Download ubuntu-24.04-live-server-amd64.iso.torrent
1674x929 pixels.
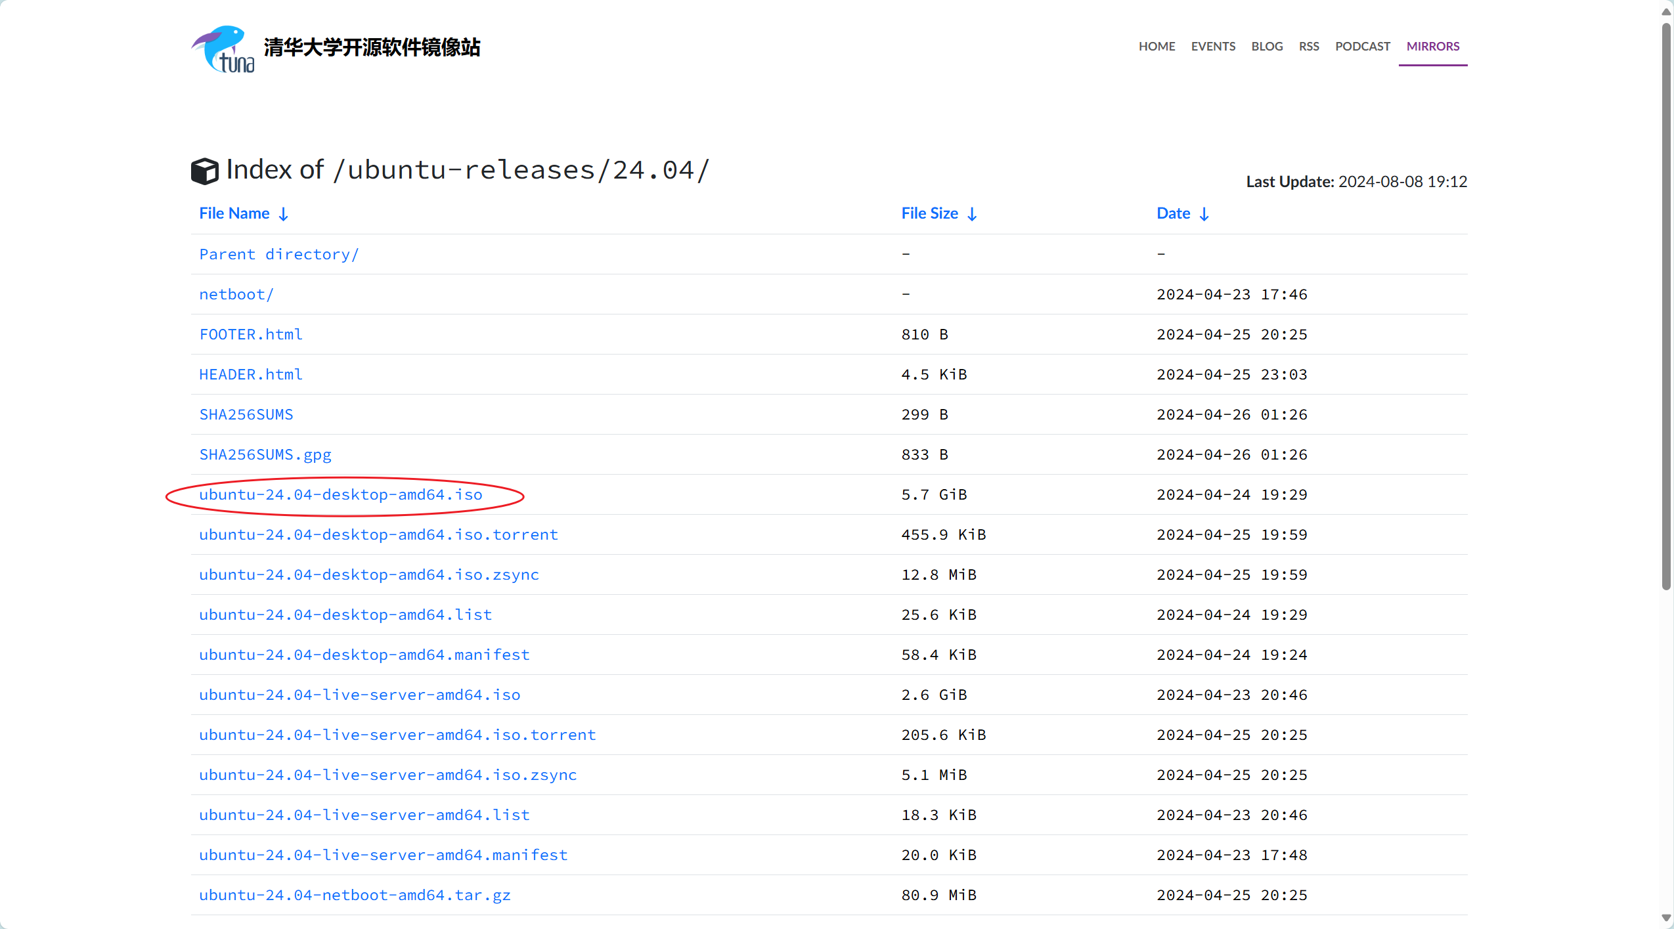click(x=398, y=735)
